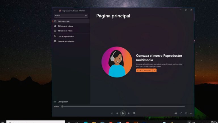Click the magnifier icon in the search box
Viewport: 218px width, 123px height.
coord(86,15)
